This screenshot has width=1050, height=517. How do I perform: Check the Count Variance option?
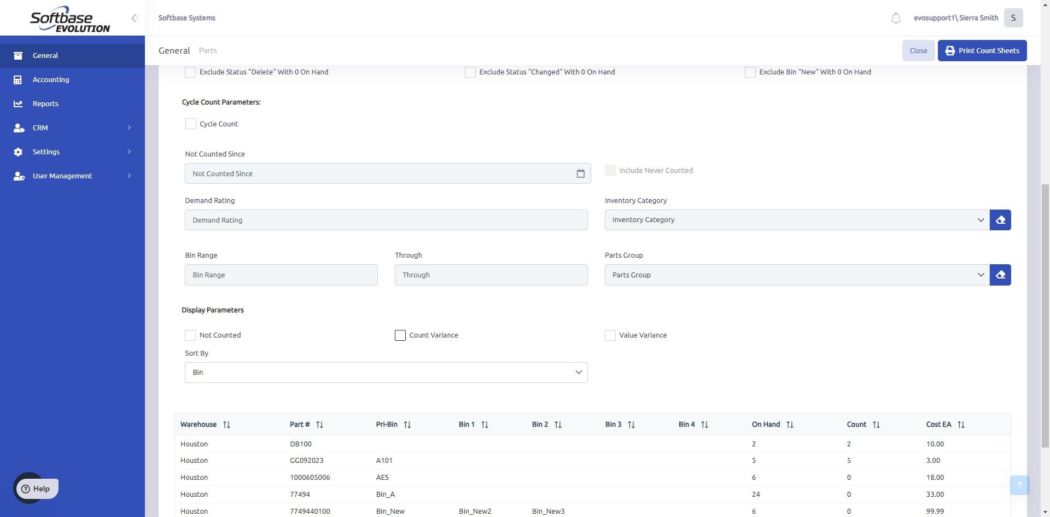click(400, 335)
